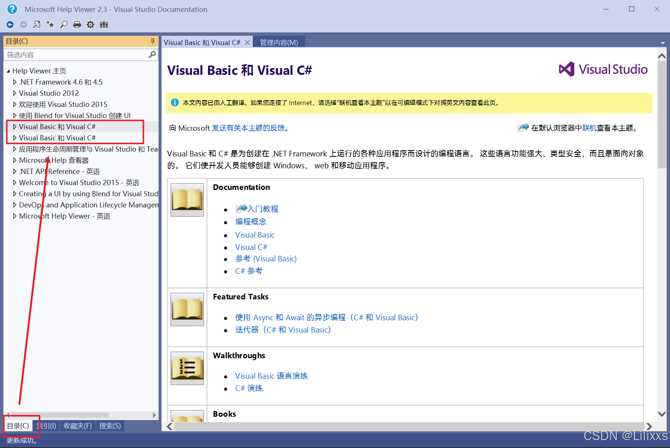Expand the 欢迎使用 Visual Studio 2015 node

coord(15,104)
